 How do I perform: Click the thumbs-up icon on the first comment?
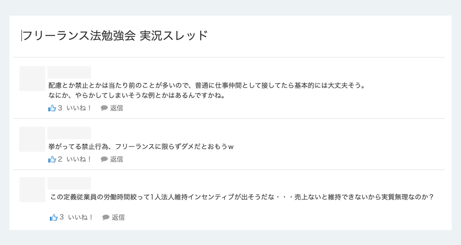coord(52,108)
